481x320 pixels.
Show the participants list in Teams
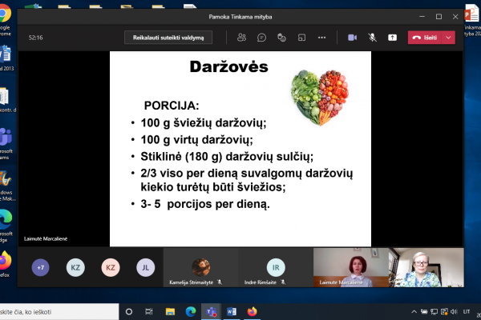tap(242, 38)
